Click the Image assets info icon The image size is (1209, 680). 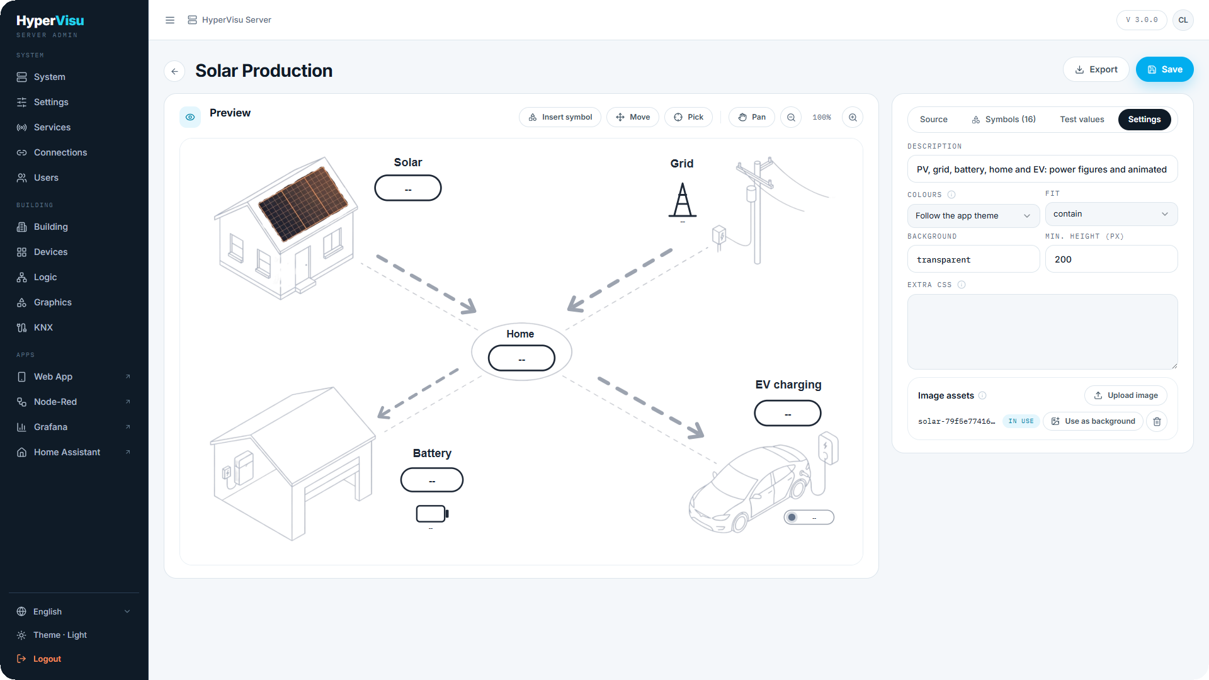click(982, 395)
